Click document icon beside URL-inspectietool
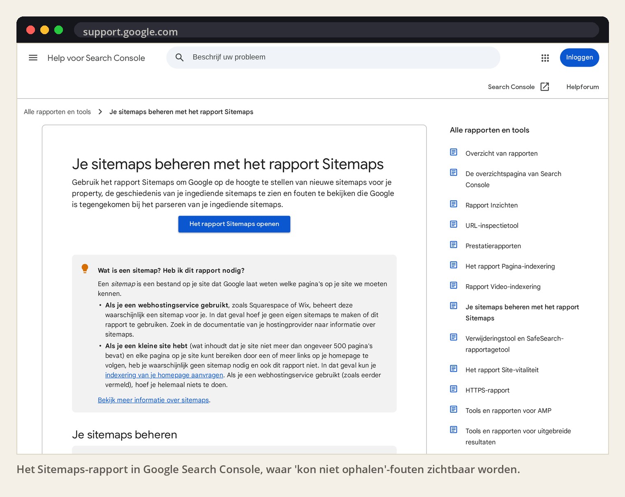This screenshot has height=497, width=625. [x=454, y=224]
